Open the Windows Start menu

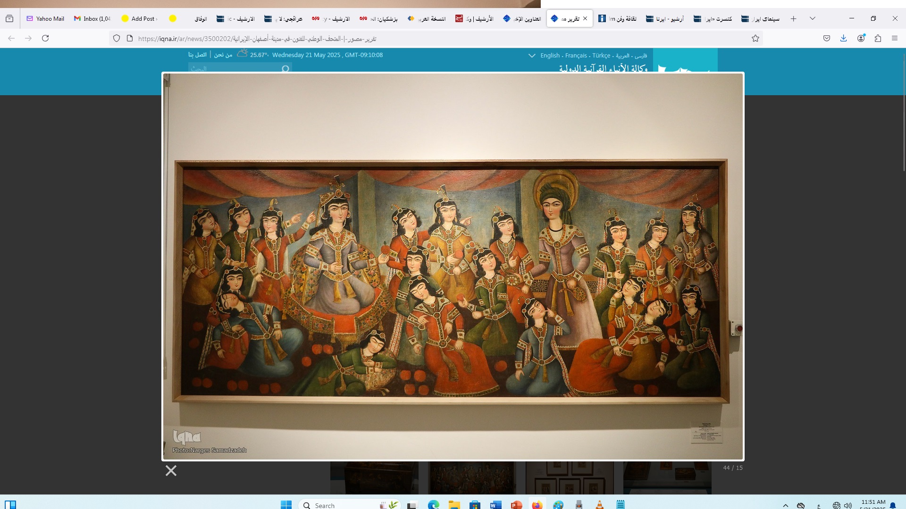(x=286, y=505)
